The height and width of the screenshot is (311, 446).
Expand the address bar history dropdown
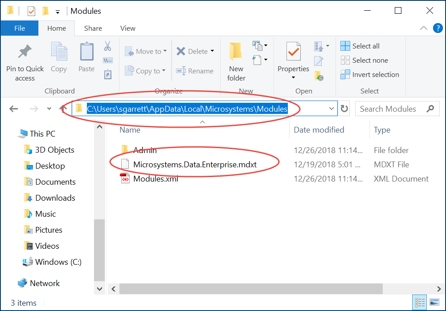point(331,109)
